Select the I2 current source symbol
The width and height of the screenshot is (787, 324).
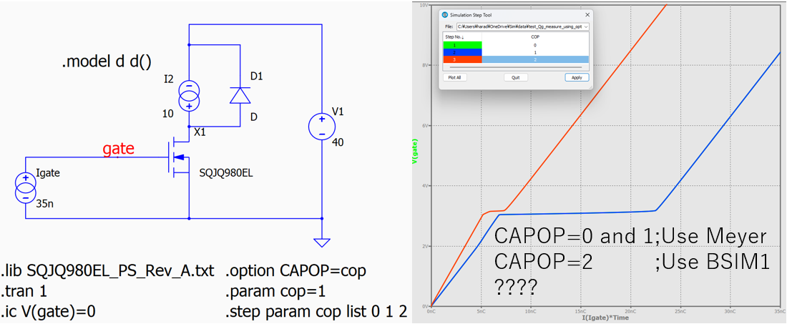click(x=189, y=94)
